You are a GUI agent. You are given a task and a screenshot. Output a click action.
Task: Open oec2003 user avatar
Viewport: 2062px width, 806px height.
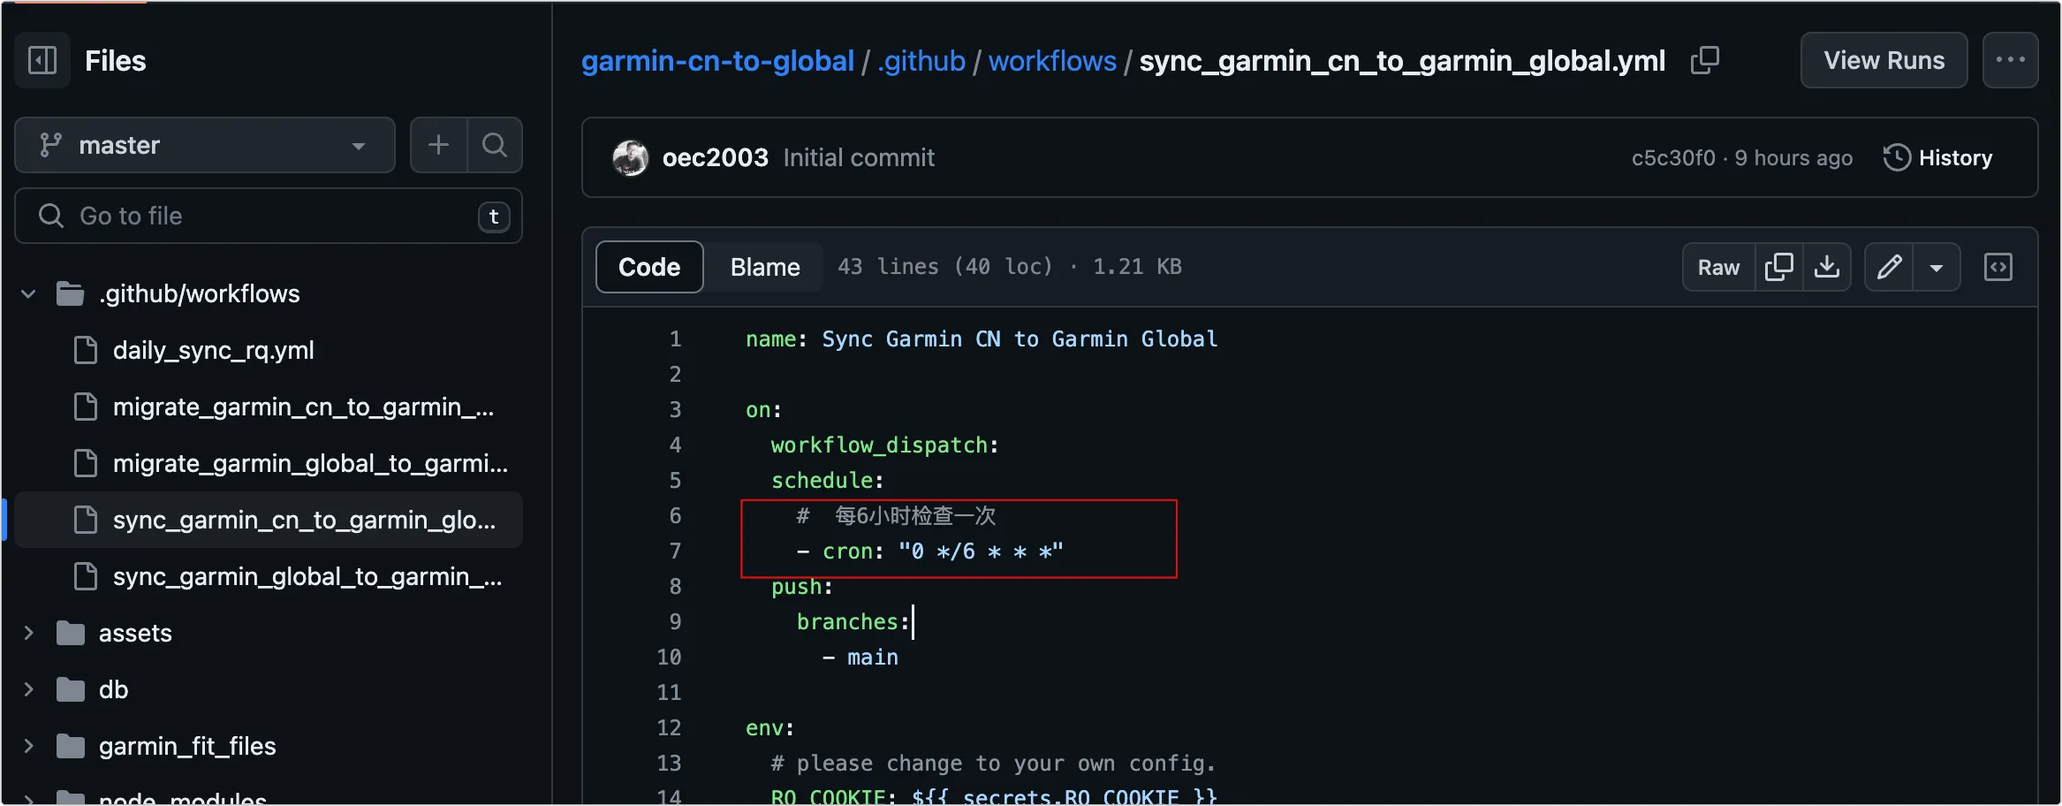click(x=631, y=157)
